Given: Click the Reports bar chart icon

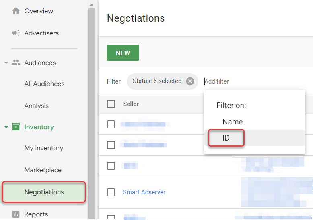Looking at the screenshot, I should [16, 214].
